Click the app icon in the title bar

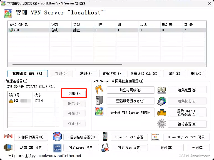coord(3,3)
